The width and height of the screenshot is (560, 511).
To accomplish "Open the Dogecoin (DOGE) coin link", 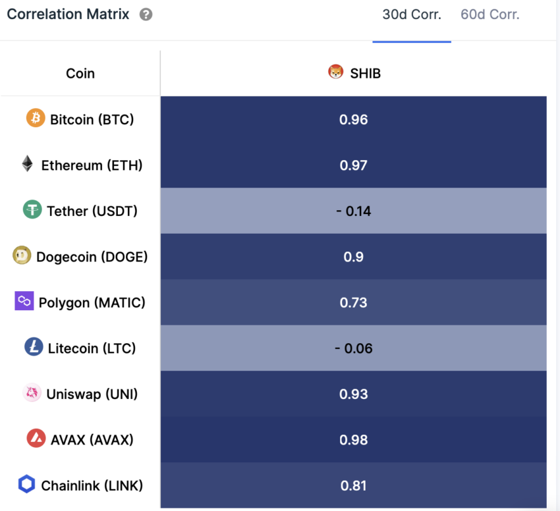I will [x=92, y=257].
